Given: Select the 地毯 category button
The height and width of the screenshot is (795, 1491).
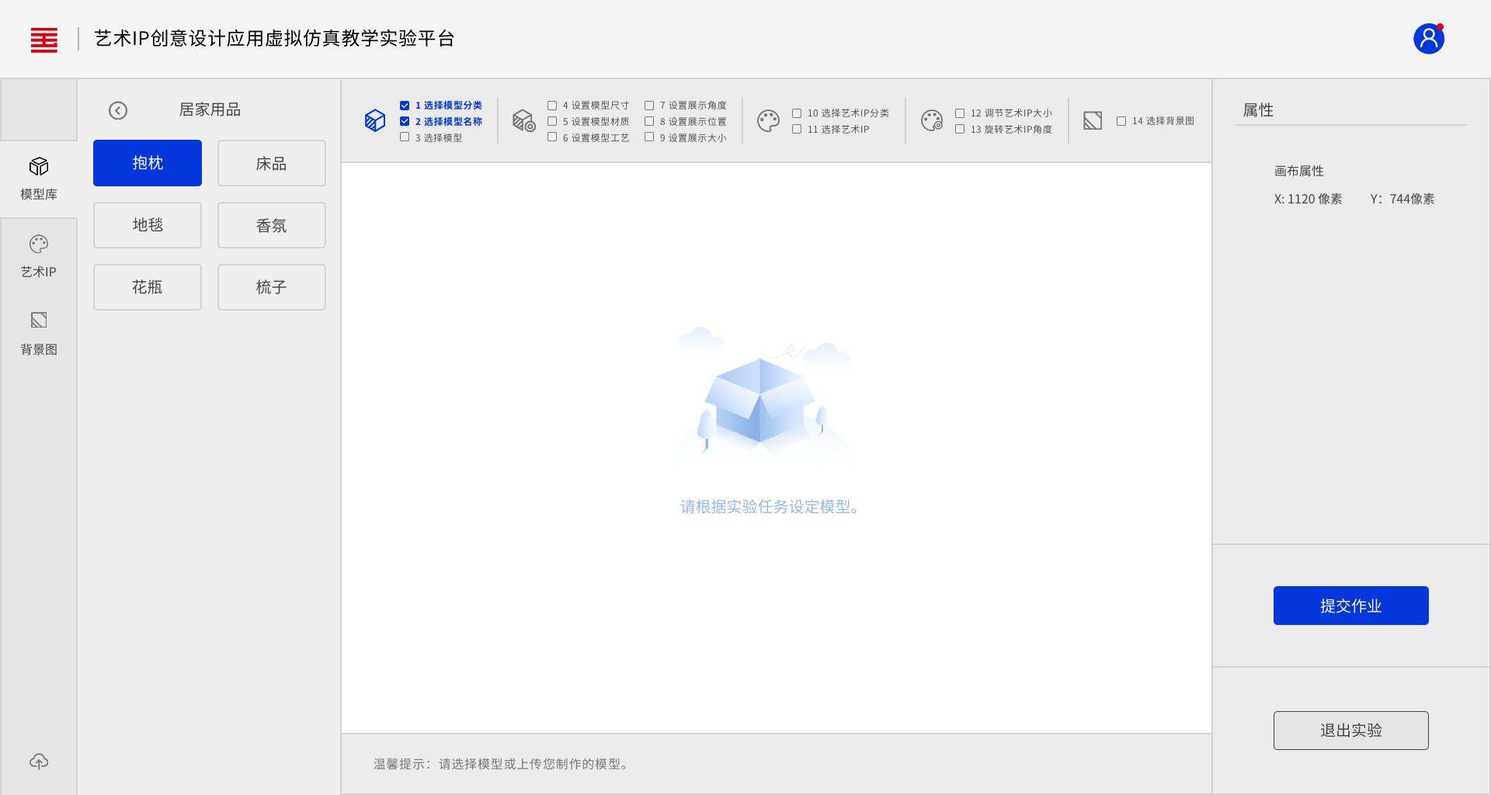Looking at the screenshot, I should pos(148,225).
